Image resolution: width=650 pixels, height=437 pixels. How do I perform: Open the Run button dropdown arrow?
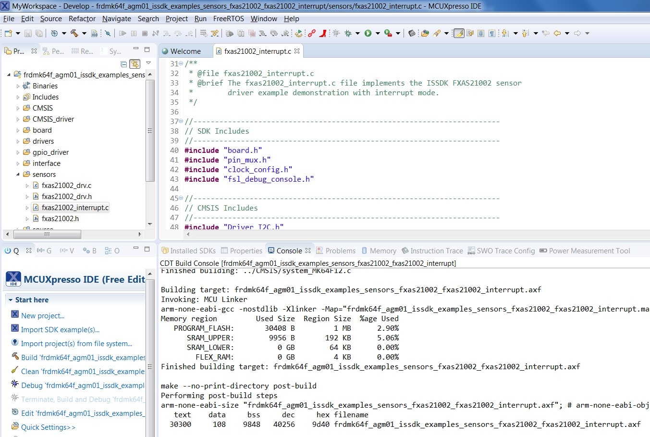pos(378,33)
